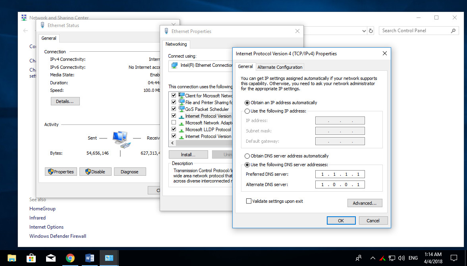Viewport: 467px width, 266px height.
Task: Open Details in Ethernet Status
Action: click(65, 101)
